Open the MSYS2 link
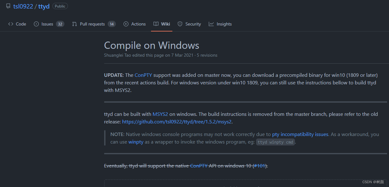Screen dimensions: 389x187 click(x=160, y=114)
